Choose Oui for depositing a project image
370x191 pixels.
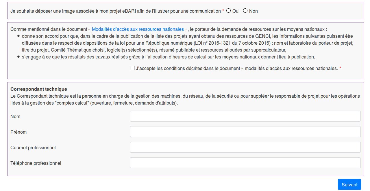(228, 11)
